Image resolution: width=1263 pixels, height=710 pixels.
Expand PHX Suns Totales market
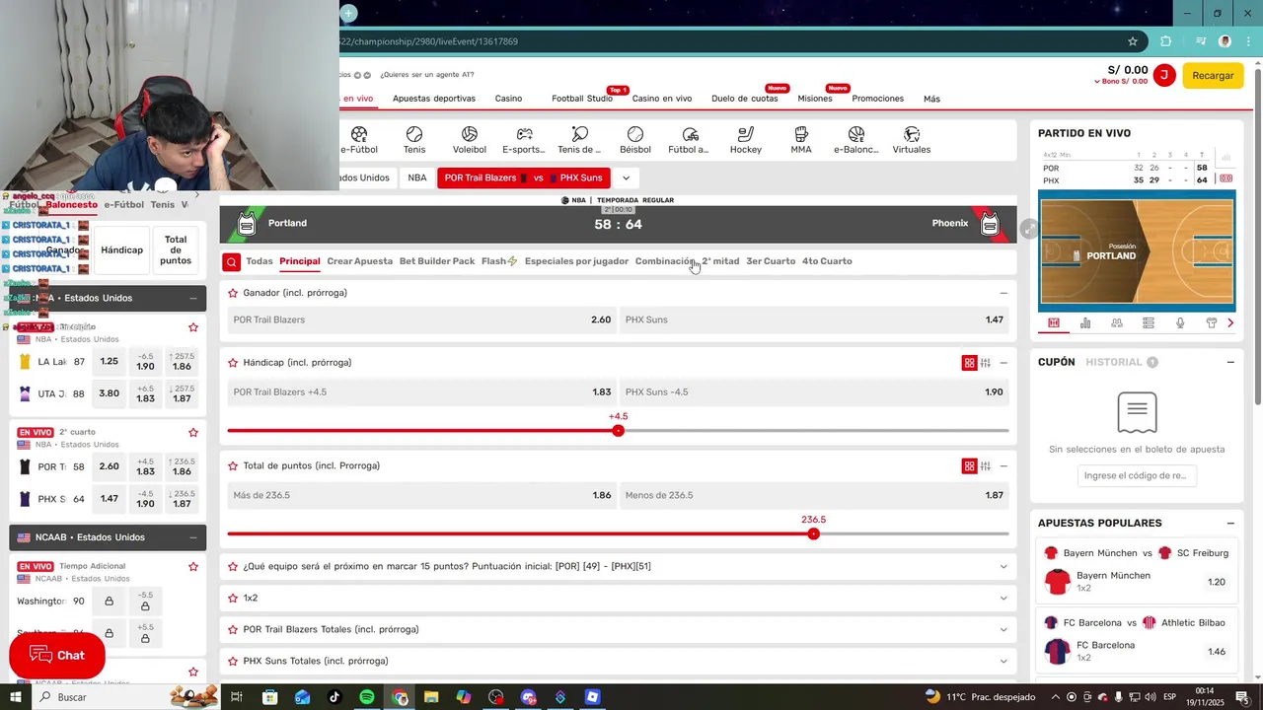tap(1003, 662)
